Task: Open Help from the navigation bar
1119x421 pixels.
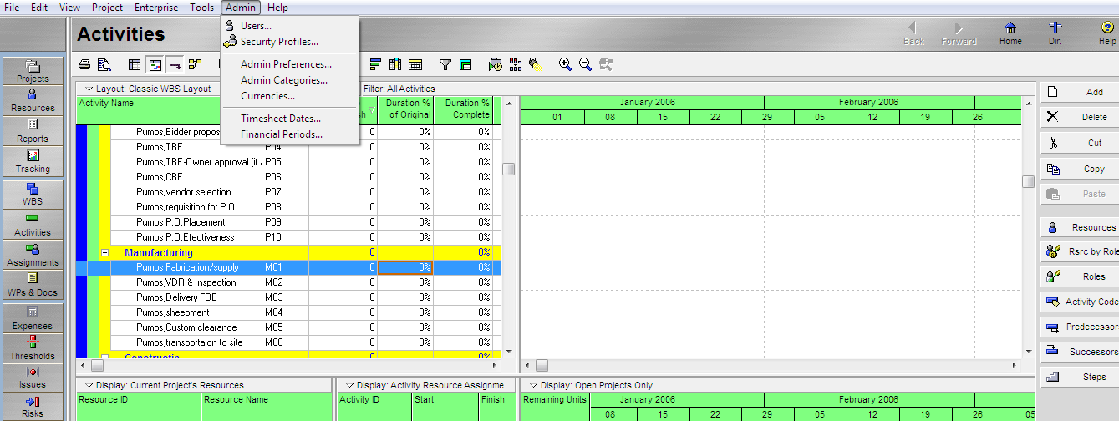Action: point(1107,33)
